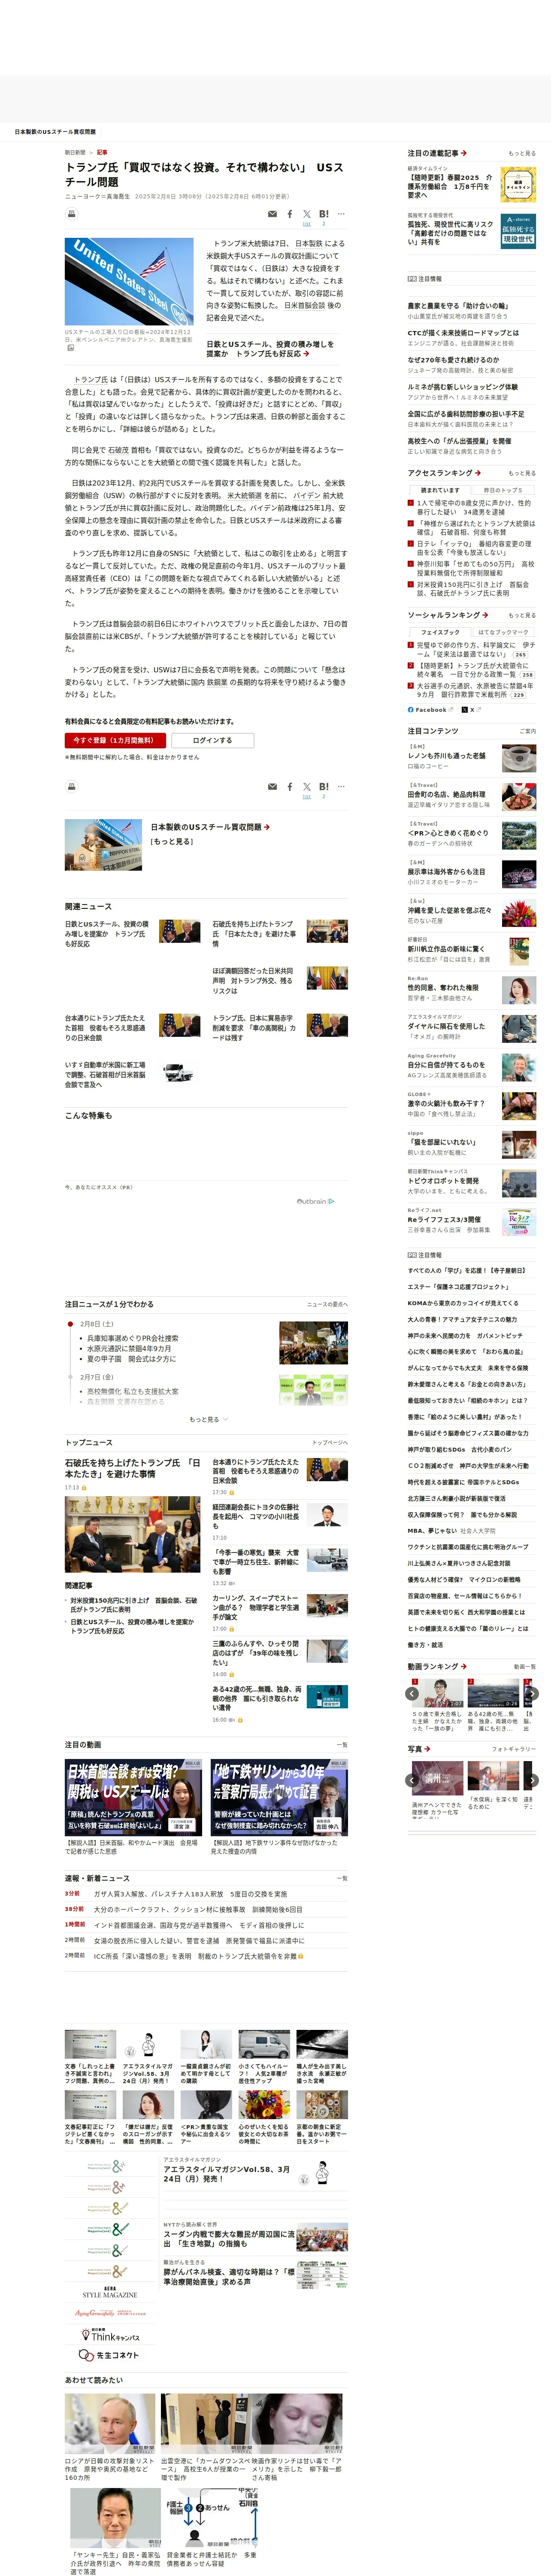Image resolution: width=551 pixels, height=2576 pixels.
Task: Open フォトギャラリー link beside 写真
Action: pos(514,1749)
